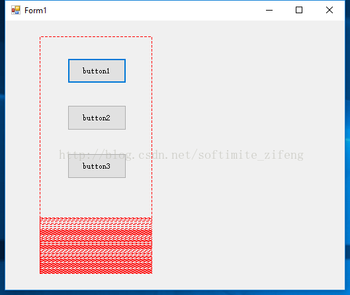Click the button2 button
The height and width of the screenshot is (295, 350).
click(97, 118)
